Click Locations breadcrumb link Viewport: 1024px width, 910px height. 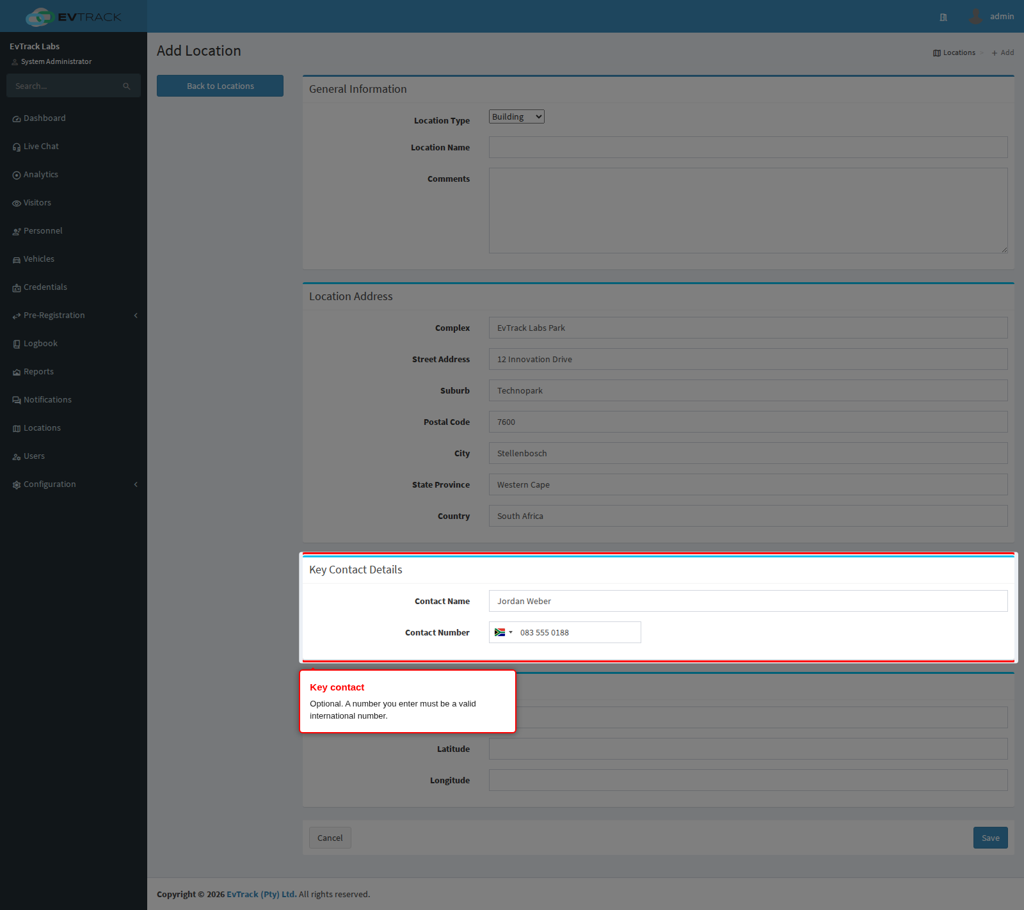point(954,52)
